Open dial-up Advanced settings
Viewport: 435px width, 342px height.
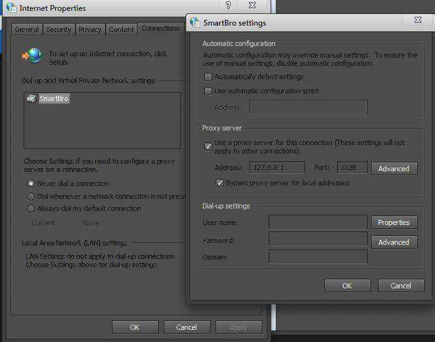[394, 242]
